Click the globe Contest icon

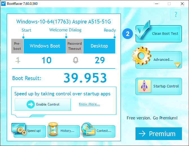click(88, 128)
